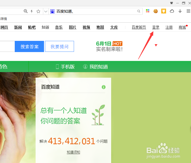191x163 pixels.
Task: Open the 知道须知 link
Action: 74,152
